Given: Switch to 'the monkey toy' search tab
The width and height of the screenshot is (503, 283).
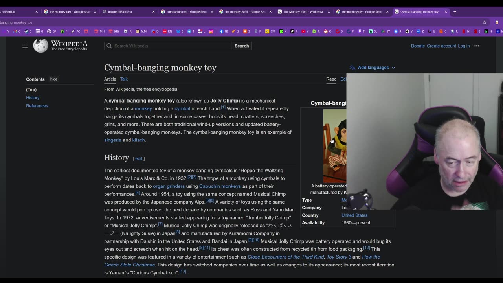Looking at the screenshot, I should [362, 11].
